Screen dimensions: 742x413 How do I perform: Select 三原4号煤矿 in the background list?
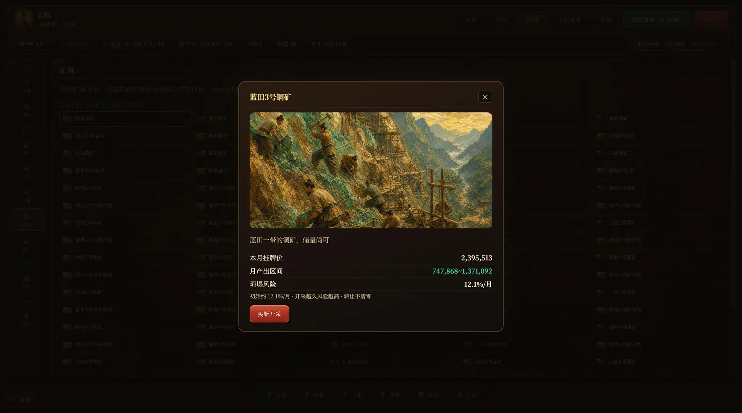[x=659, y=362]
